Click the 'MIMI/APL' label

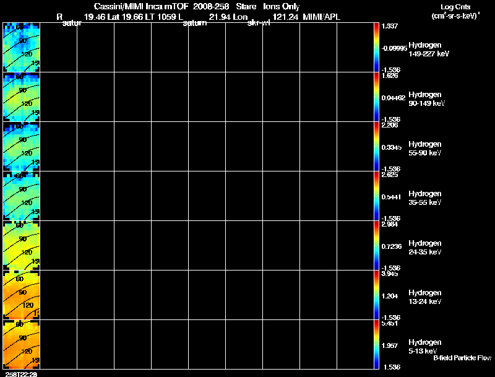pyautogui.click(x=321, y=17)
